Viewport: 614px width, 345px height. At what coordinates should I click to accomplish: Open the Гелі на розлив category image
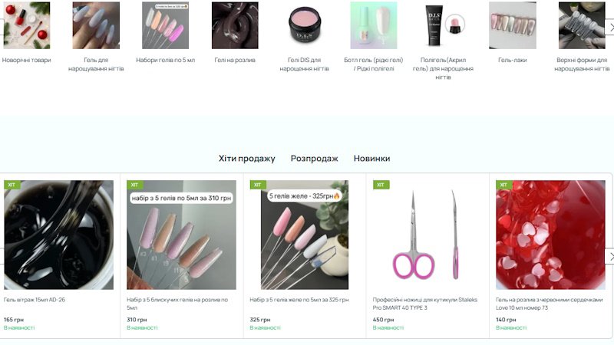pyautogui.click(x=235, y=25)
